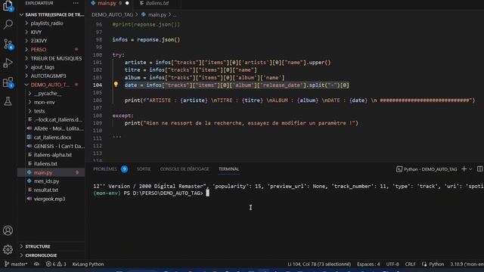Select the TERMINAL panel tab
Viewport: 484px width, 272px height.
pos(228,169)
